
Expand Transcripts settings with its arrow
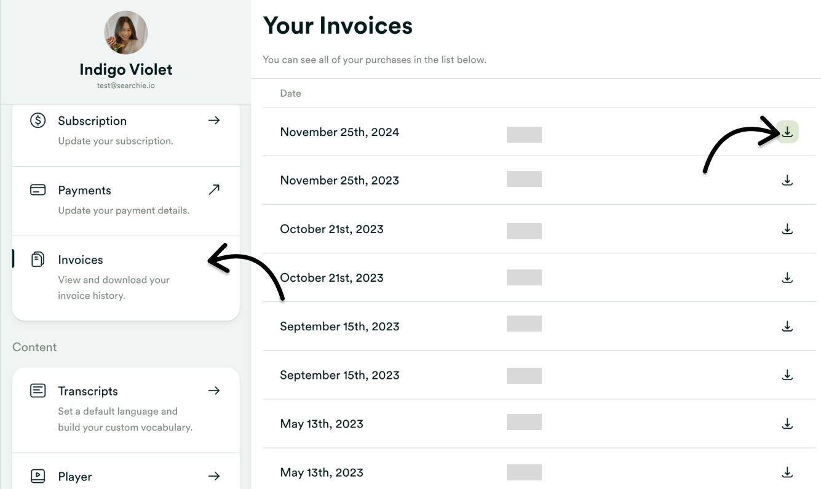(214, 390)
